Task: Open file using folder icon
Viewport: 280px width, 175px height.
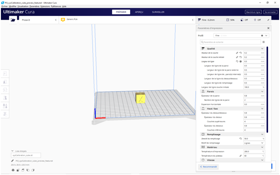Action: pyautogui.click(x=13, y=20)
